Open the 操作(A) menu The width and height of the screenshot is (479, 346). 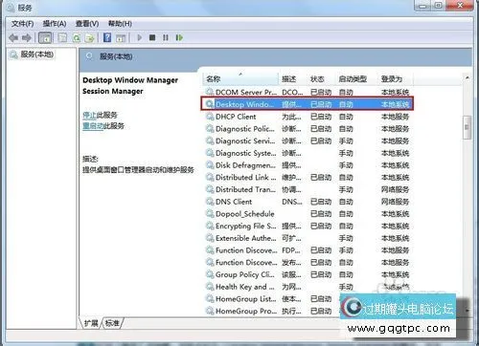pos(55,24)
